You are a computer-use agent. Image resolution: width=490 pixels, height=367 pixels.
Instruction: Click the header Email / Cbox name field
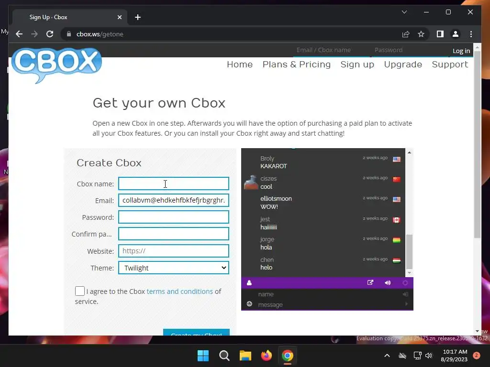[x=332, y=50]
